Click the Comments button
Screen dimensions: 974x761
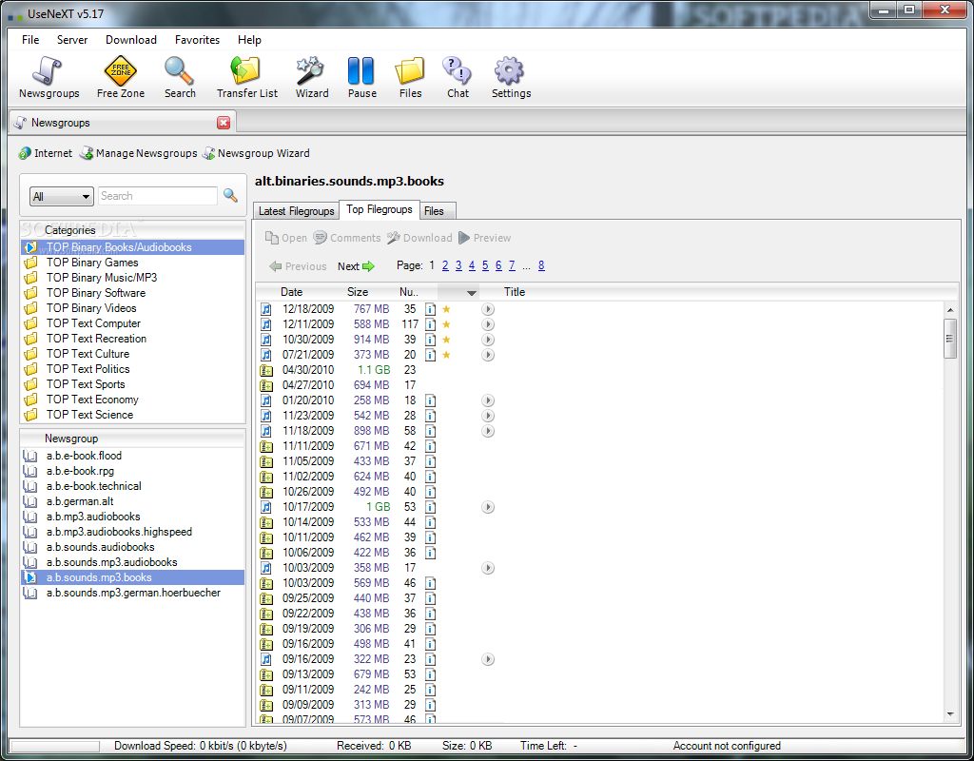[346, 237]
